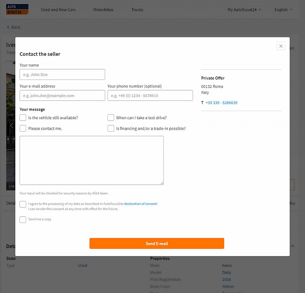Agree to data processing consent checkbox
Screen dimensions: 305x293
click(23, 204)
